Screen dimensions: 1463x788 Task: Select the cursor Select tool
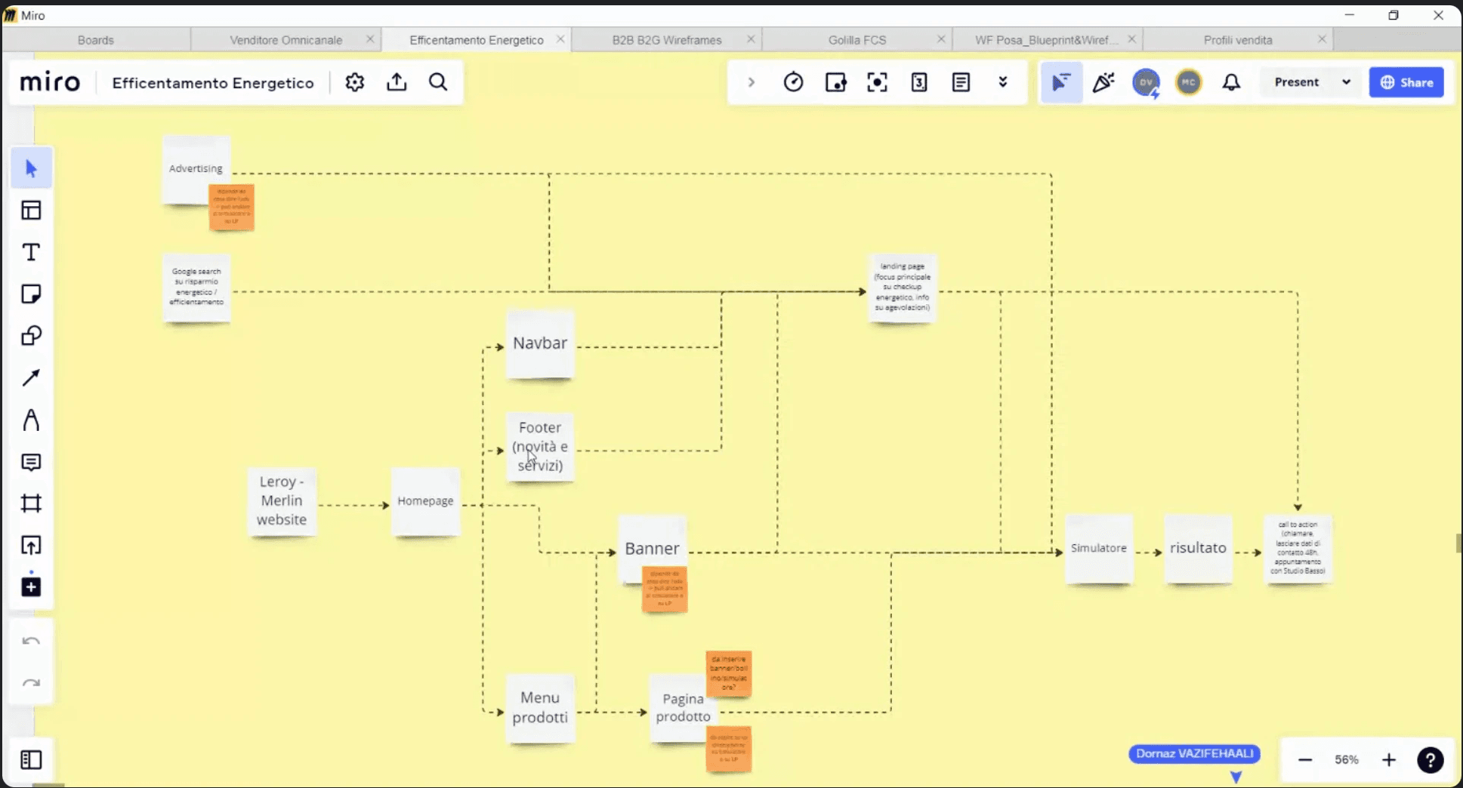click(31, 168)
